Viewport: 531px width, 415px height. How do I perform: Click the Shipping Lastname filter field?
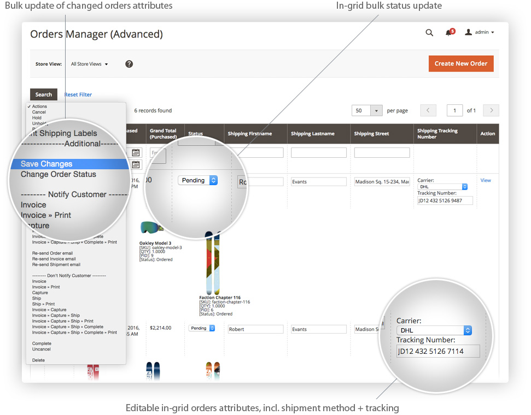pyautogui.click(x=319, y=152)
